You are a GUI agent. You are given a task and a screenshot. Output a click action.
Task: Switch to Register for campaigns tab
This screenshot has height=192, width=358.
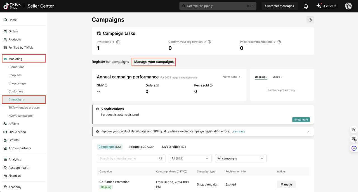110,62
